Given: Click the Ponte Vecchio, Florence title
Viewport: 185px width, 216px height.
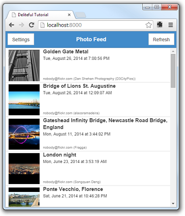Looking at the screenshot, I should (73, 189).
